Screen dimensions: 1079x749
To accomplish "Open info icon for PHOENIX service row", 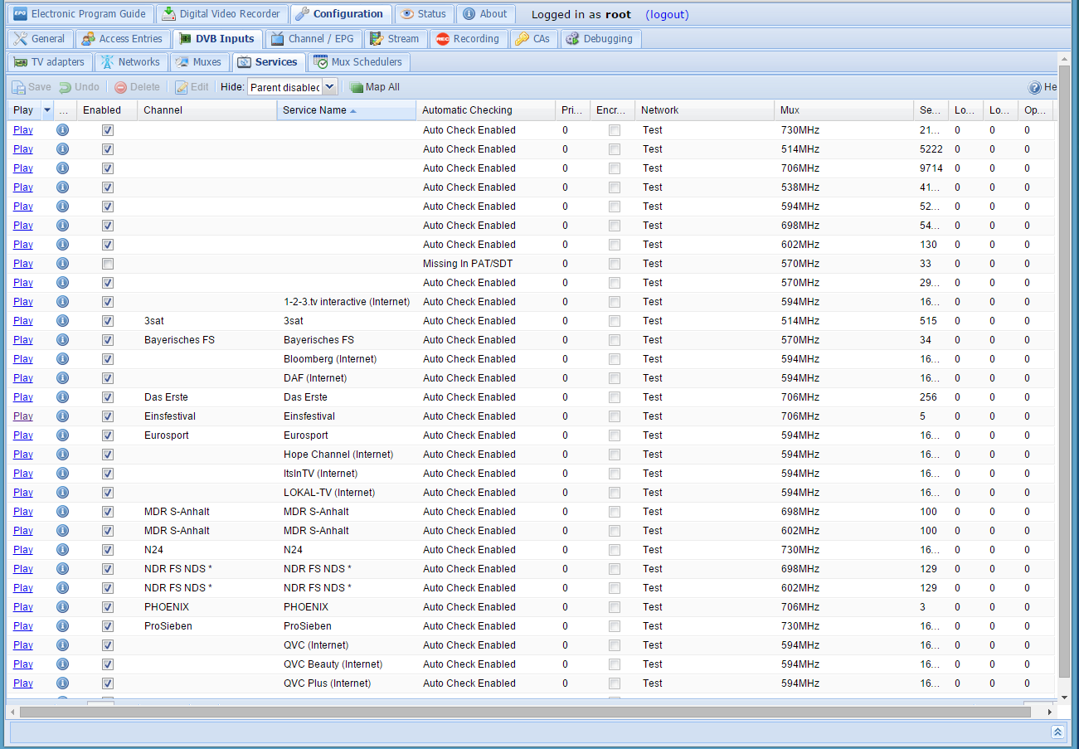I will click(62, 607).
